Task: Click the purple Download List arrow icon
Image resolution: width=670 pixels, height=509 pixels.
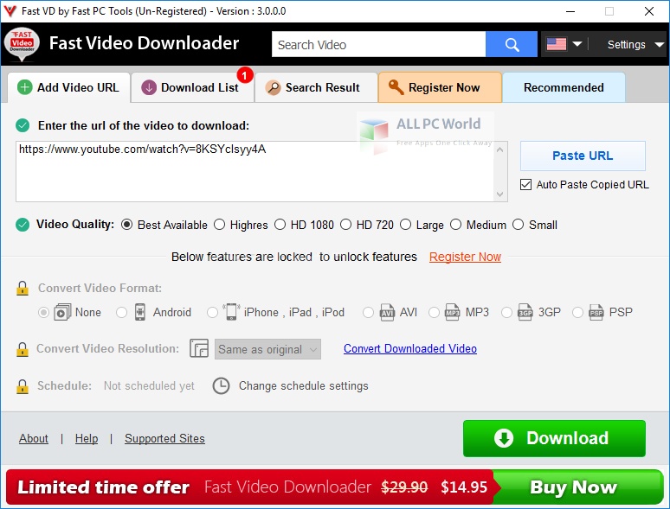Action: pyautogui.click(x=149, y=87)
